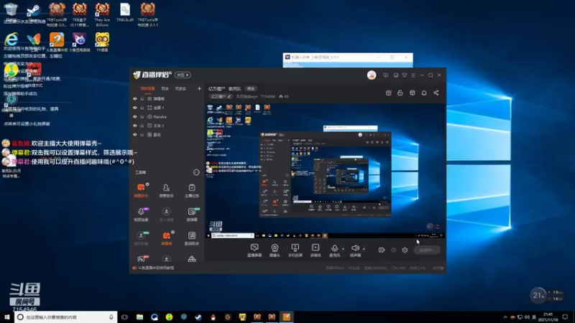
Task: Open Windows Start menu
Action: click(x=7, y=317)
